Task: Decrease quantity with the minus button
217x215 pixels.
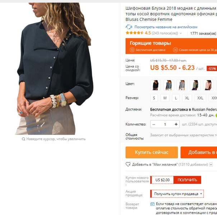Action: 154,124
